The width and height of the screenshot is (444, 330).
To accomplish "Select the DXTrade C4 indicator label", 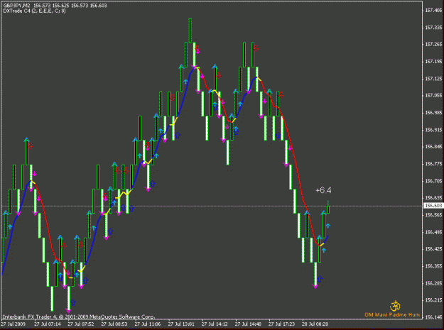I will [x=35, y=11].
